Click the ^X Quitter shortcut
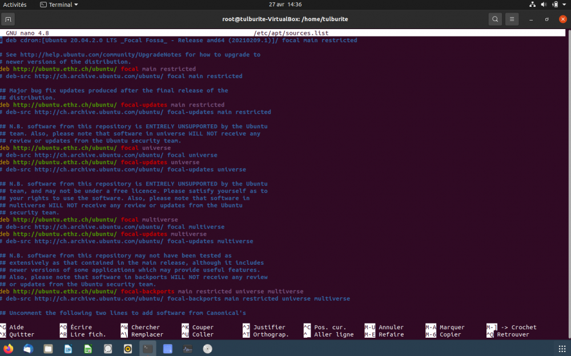Screen dimensions: 571x356 click(17, 334)
